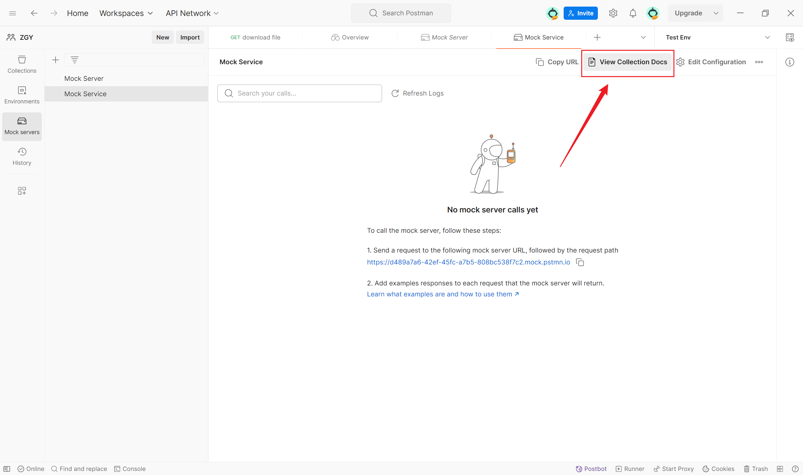
Task: Open the mock server URL link
Action: point(468,262)
